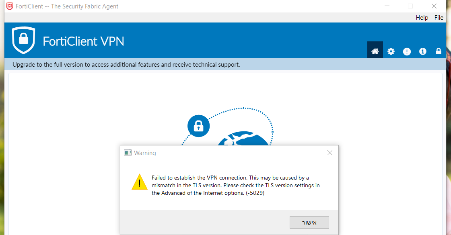Click the FortiClient title bar app icon
Image resolution: width=451 pixels, height=235 pixels.
click(10, 6)
